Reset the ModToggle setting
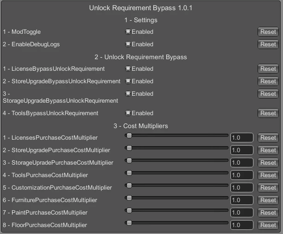The image size is (283, 234). (268, 32)
